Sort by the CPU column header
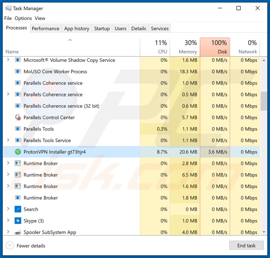The width and height of the screenshot is (270, 258). [x=155, y=47]
